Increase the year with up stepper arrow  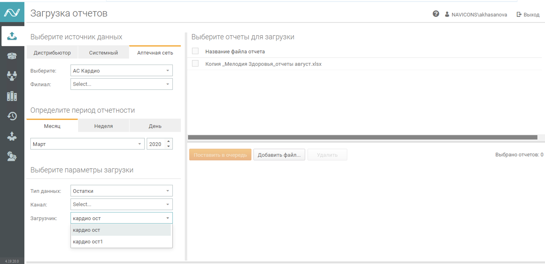pos(168,141)
